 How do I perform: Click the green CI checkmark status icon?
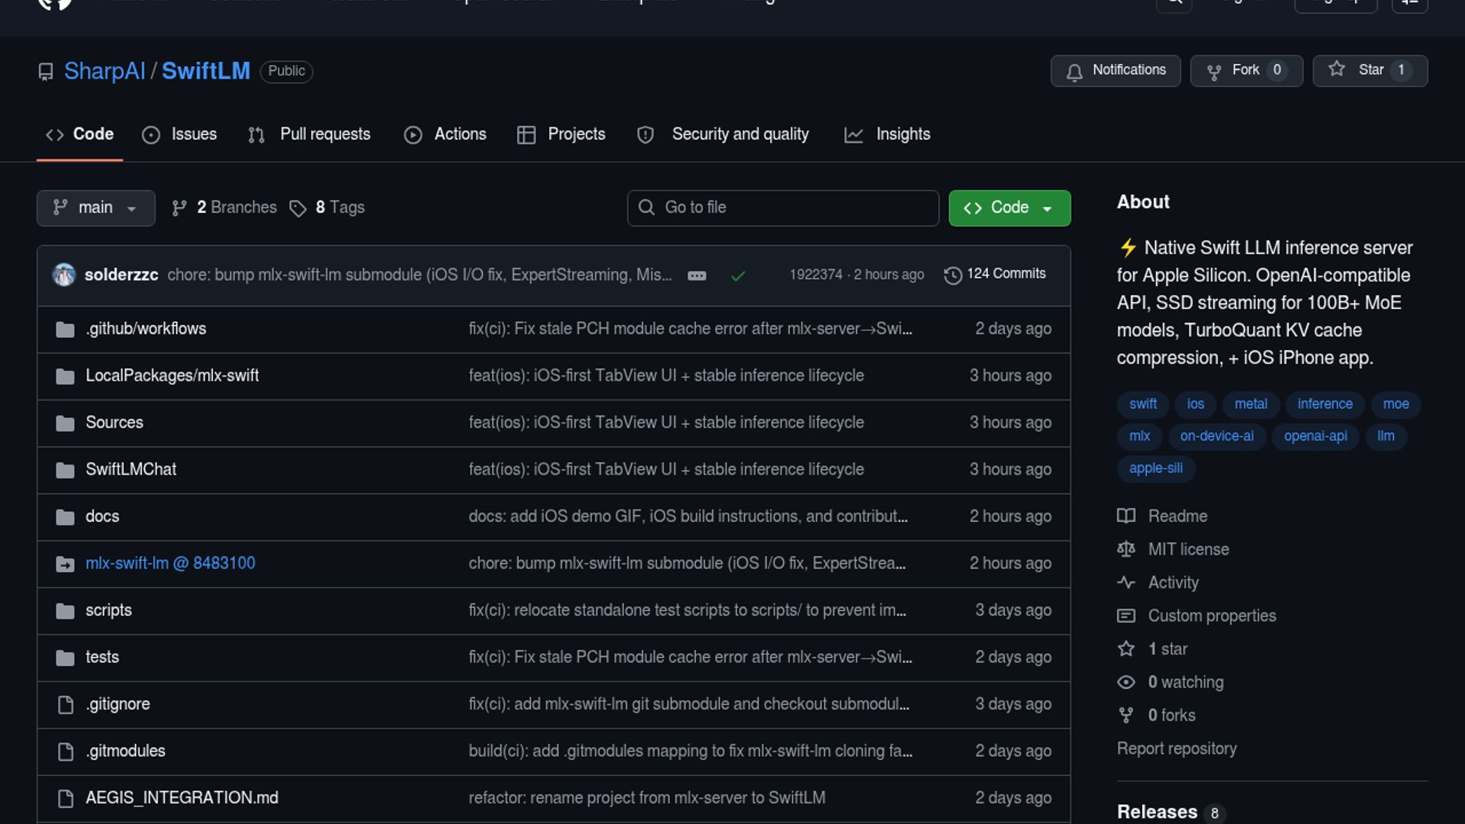tap(738, 275)
